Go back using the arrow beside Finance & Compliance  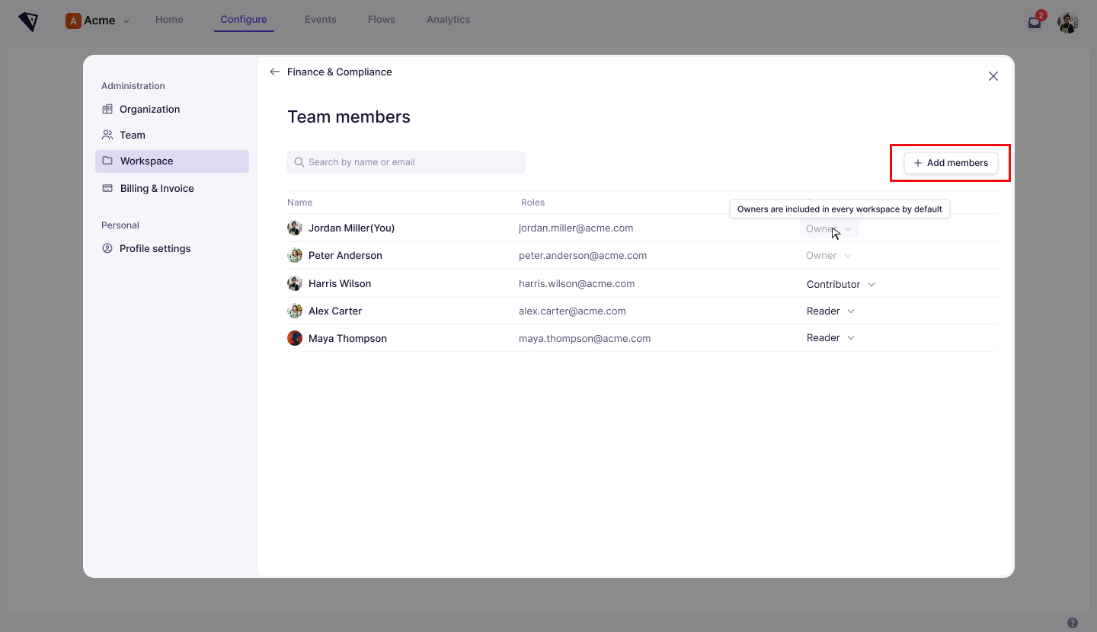pos(275,72)
